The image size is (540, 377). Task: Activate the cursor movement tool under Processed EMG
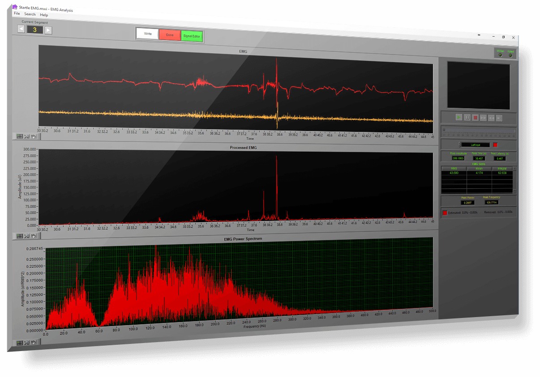click(20, 236)
